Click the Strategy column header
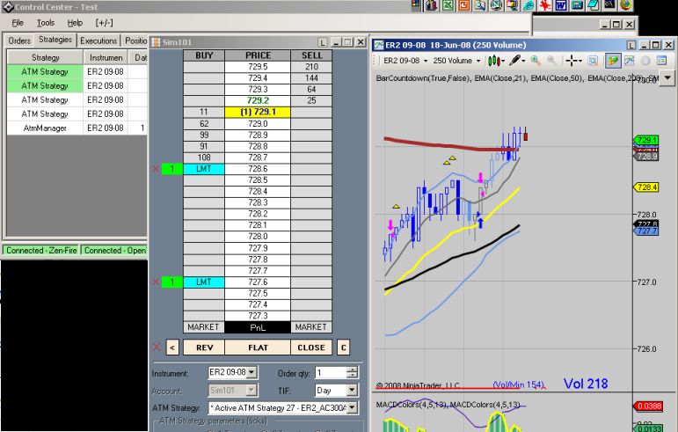This screenshot has height=432, width=678. coord(46,57)
